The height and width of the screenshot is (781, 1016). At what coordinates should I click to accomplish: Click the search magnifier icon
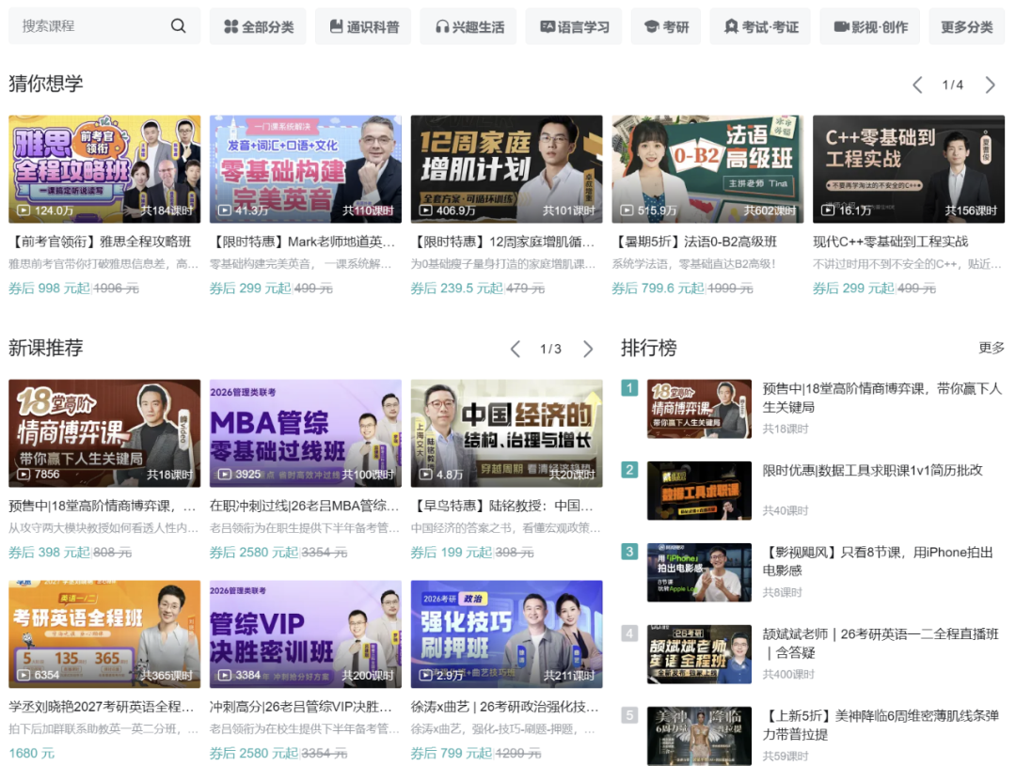(178, 26)
